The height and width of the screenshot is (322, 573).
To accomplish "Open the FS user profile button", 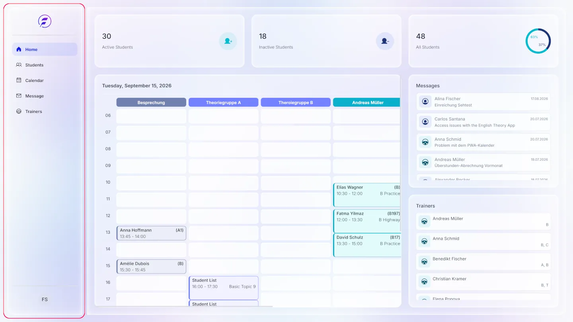I will (45, 299).
